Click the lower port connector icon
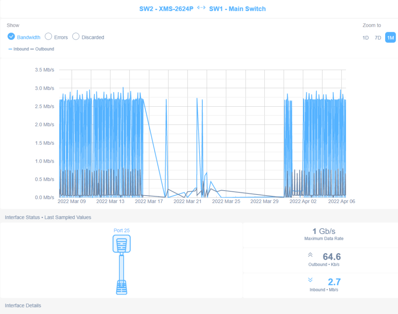Screen dimensions: 398x314 [121, 287]
